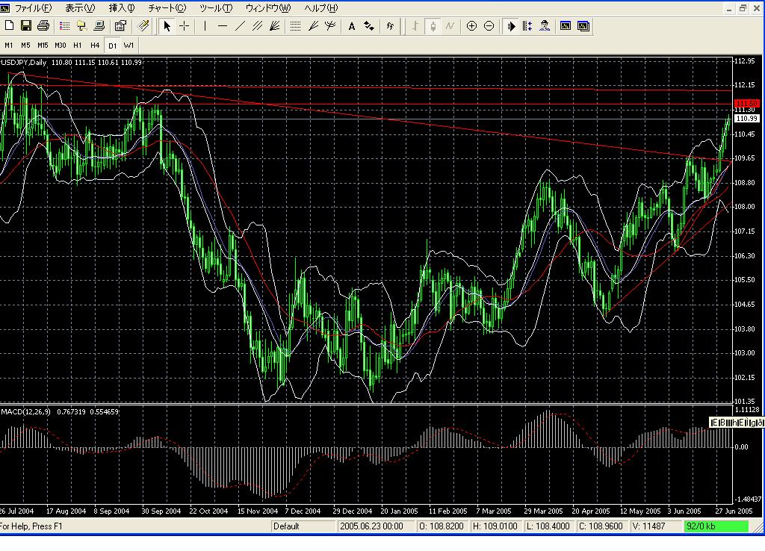Select the Trendline drawing tool
The image size is (765, 551).
pos(240,26)
